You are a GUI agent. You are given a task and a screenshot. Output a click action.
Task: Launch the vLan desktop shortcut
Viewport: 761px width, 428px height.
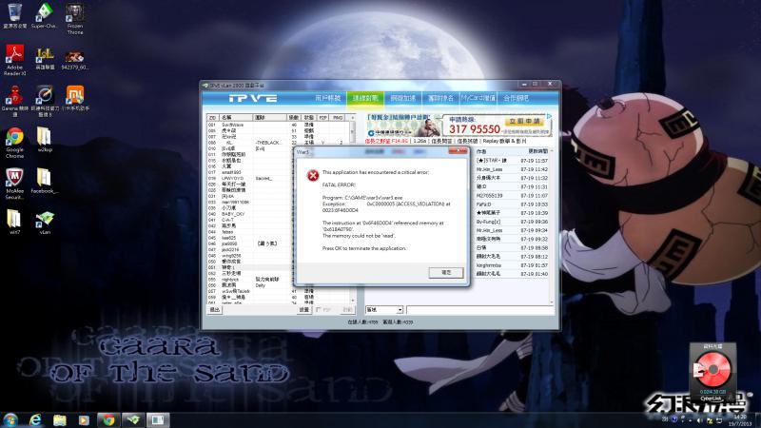tap(45, 223)
